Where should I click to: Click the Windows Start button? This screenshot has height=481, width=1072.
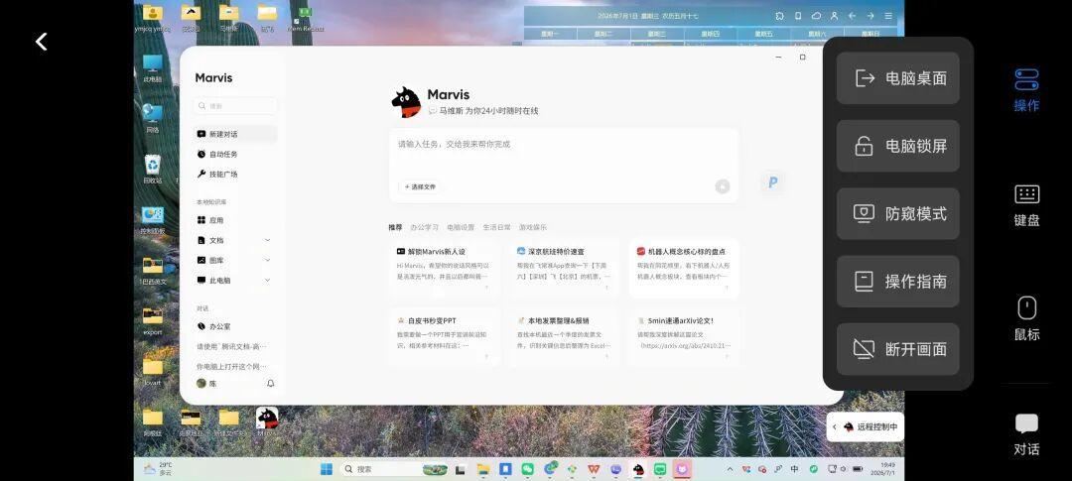pyautogui.click(x=327, y=469)
